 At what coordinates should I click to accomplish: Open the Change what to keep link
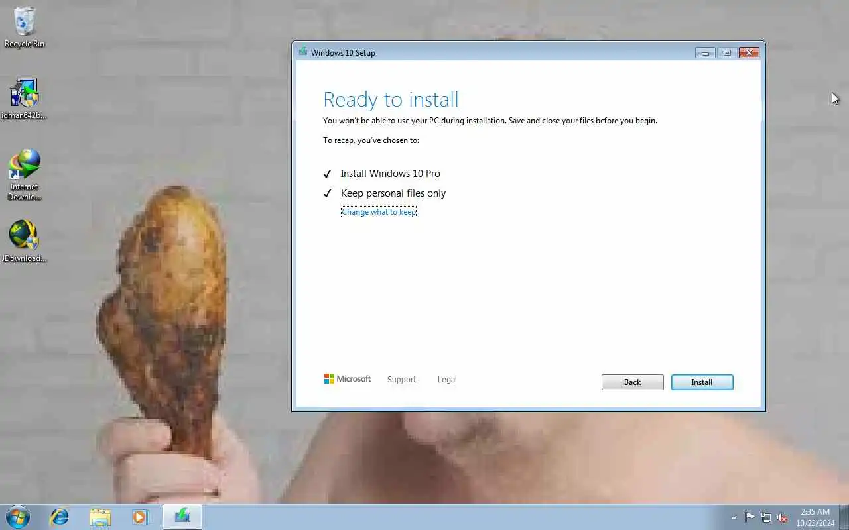379,212
